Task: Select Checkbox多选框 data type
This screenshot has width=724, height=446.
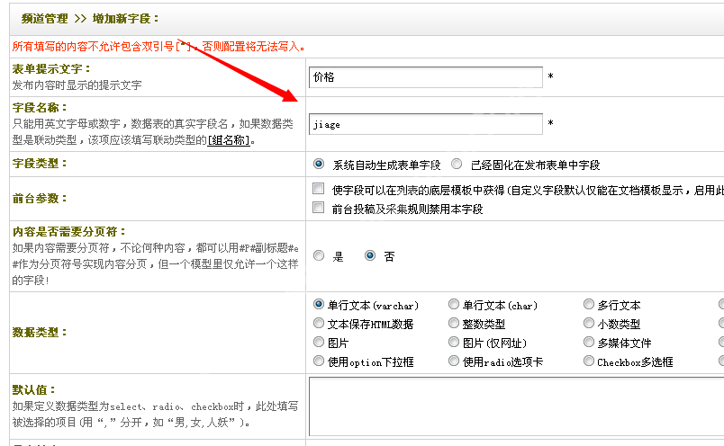Action: [589, 361]
